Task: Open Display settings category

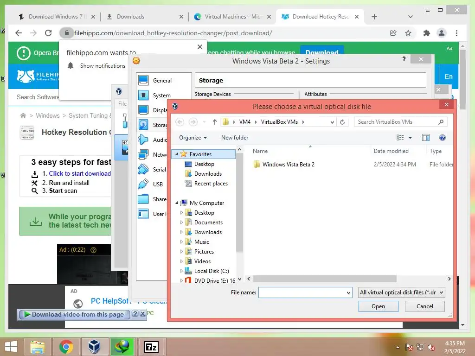Action: tap(152, 110)
